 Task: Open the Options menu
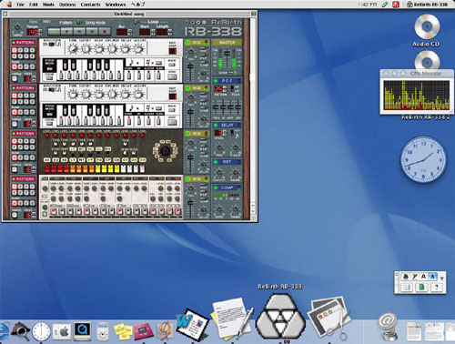[67, 5]
